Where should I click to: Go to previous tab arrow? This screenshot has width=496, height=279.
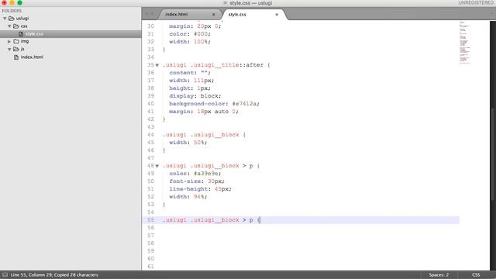pos(146,14)
